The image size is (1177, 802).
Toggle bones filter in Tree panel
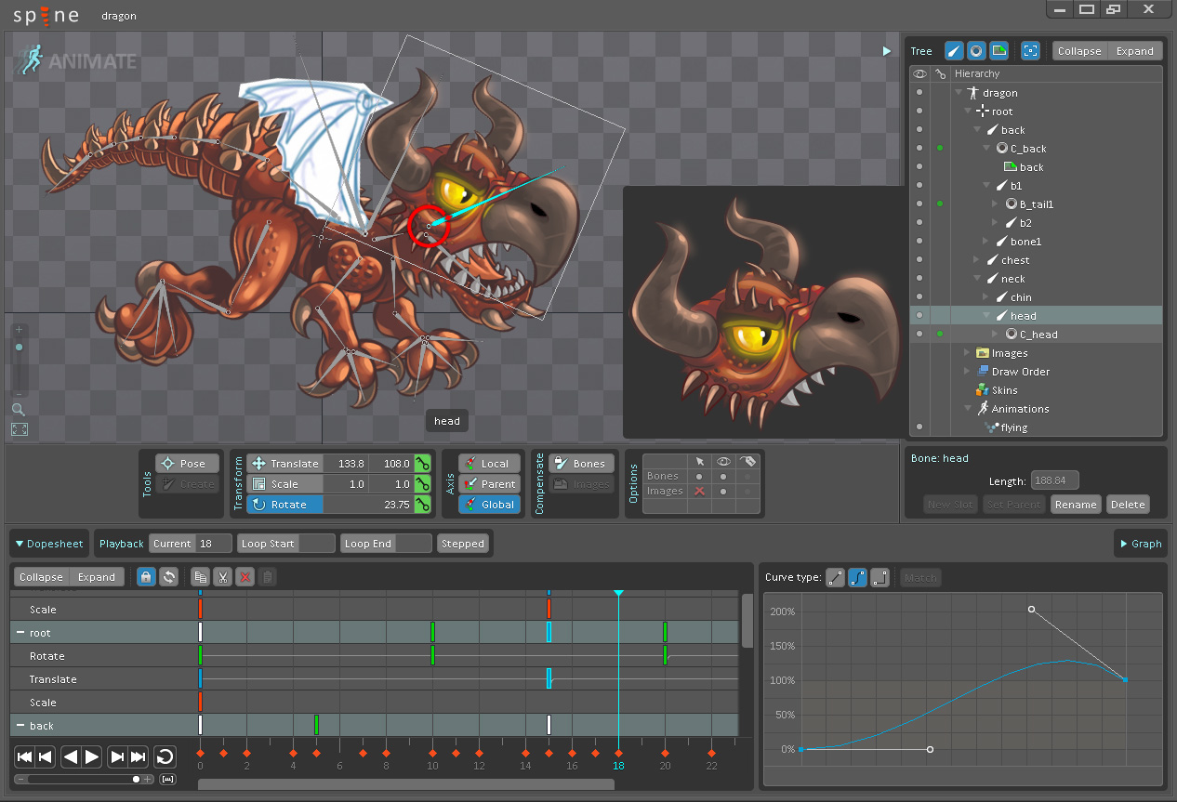(954, 51)
